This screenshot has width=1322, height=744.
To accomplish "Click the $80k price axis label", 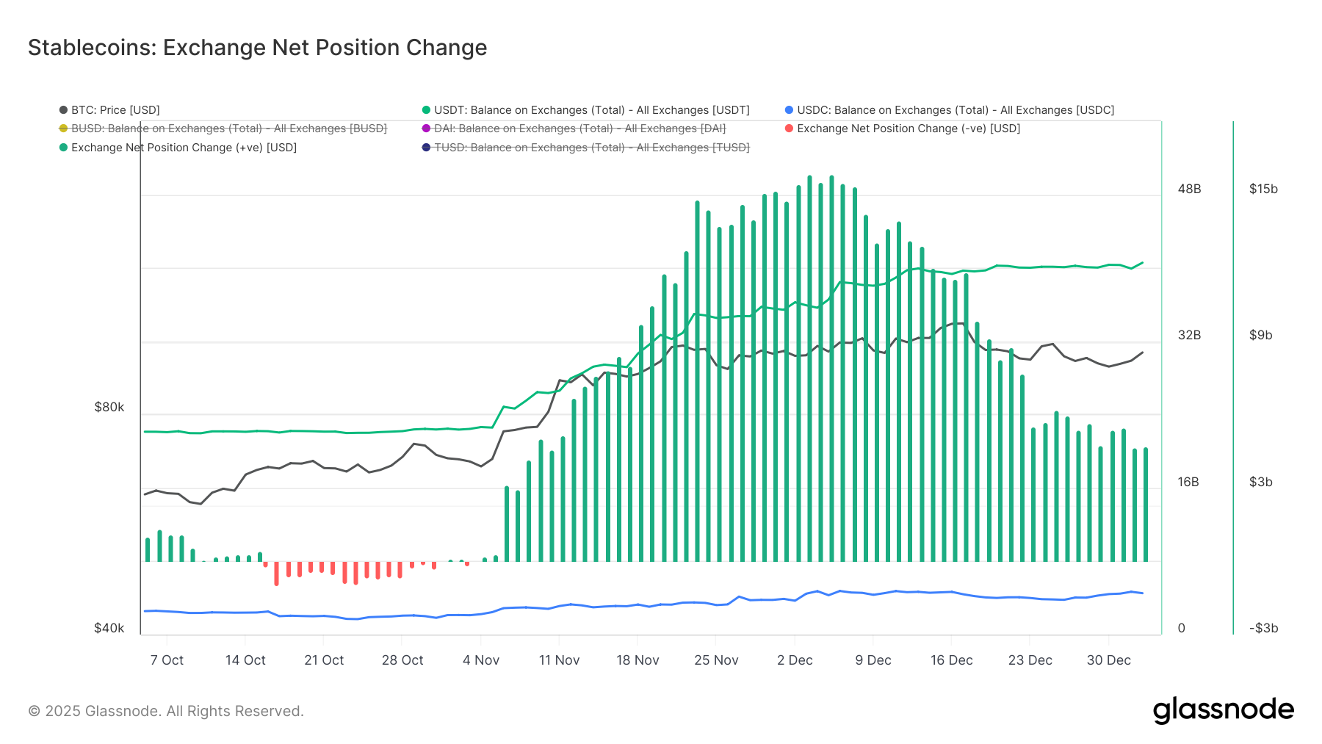I will click(109, 407).
